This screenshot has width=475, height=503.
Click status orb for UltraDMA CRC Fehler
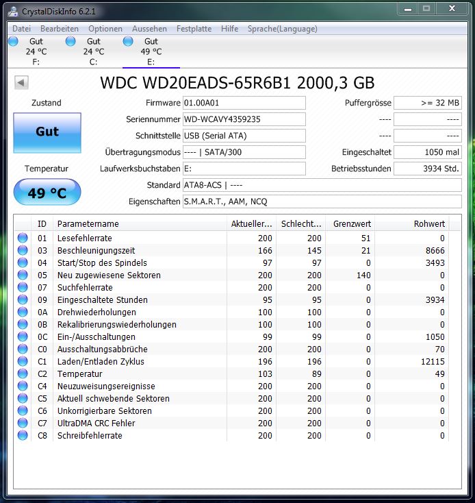pyautogui.click(x=23, y=423)
